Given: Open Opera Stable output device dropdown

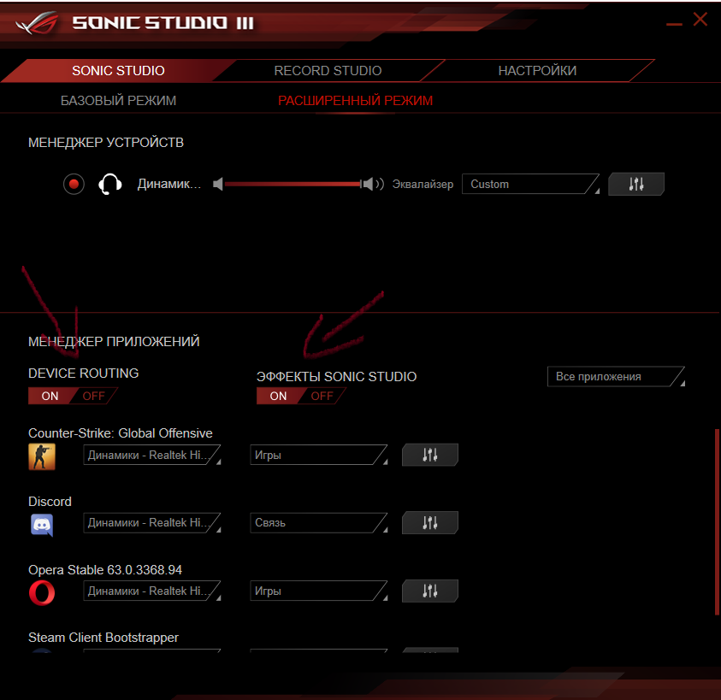Looking at the screenshot, I should [x=152, y=591].
